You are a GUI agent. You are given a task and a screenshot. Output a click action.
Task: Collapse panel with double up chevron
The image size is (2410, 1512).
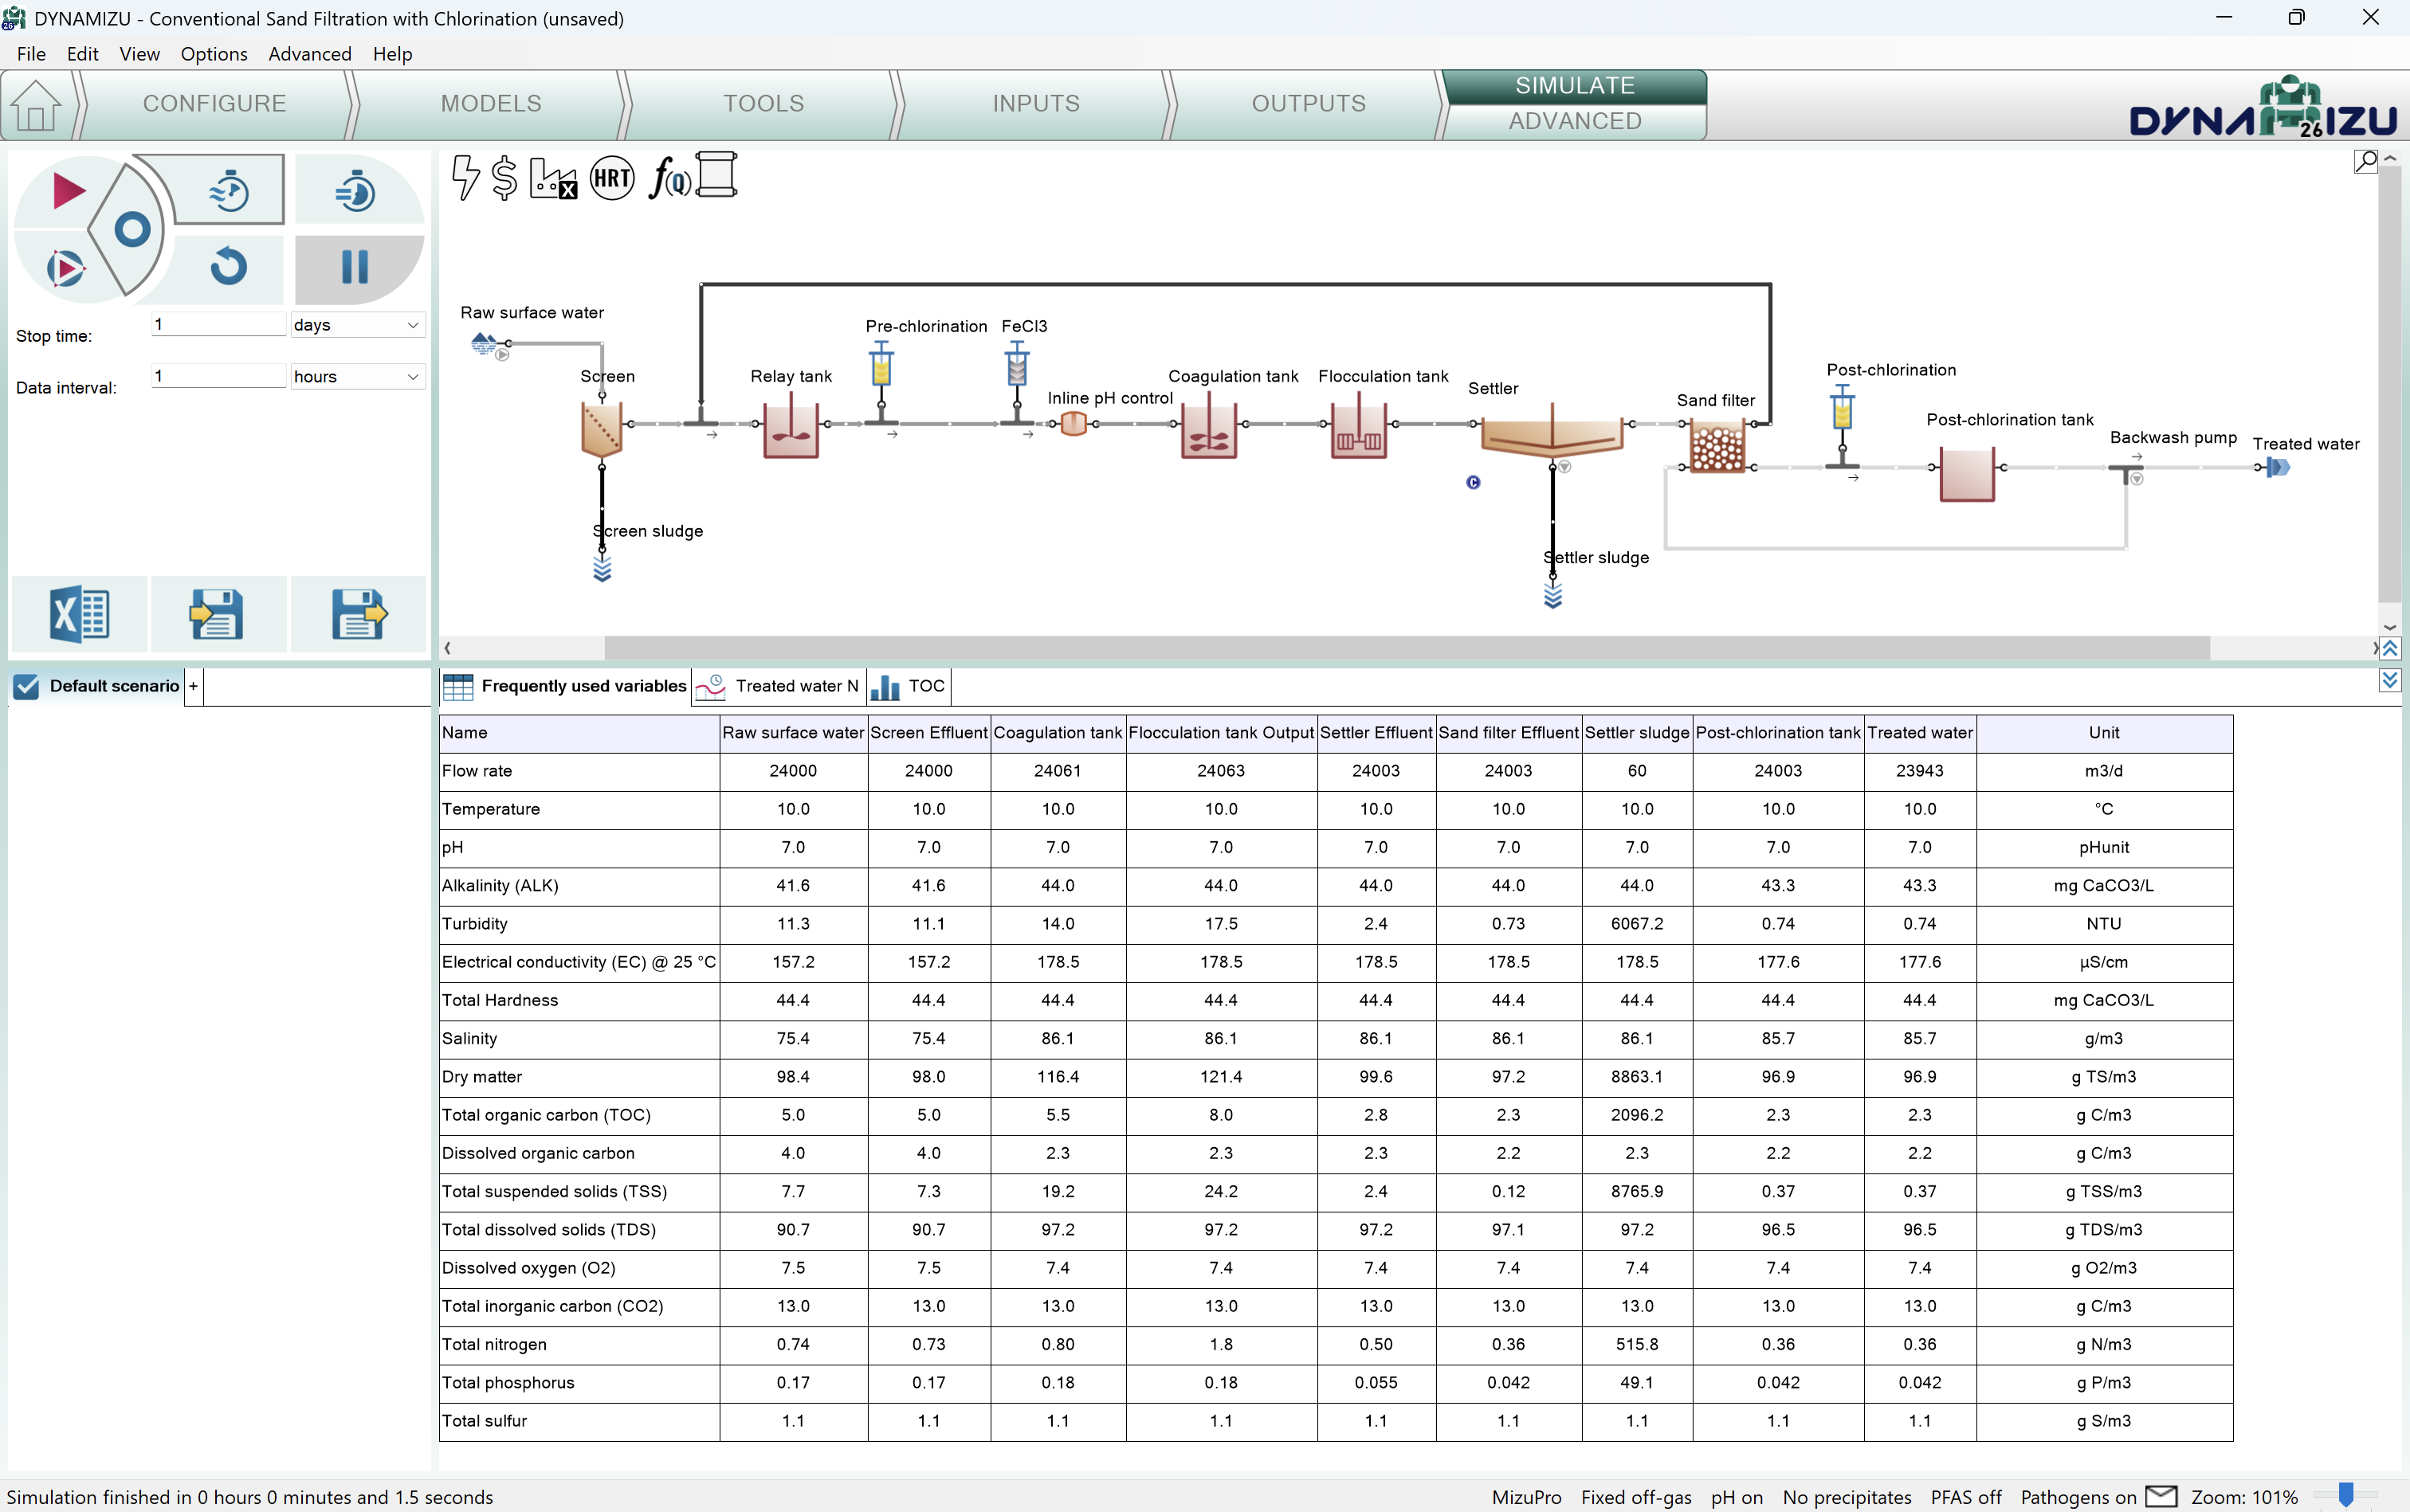[x=2390, y=649]
